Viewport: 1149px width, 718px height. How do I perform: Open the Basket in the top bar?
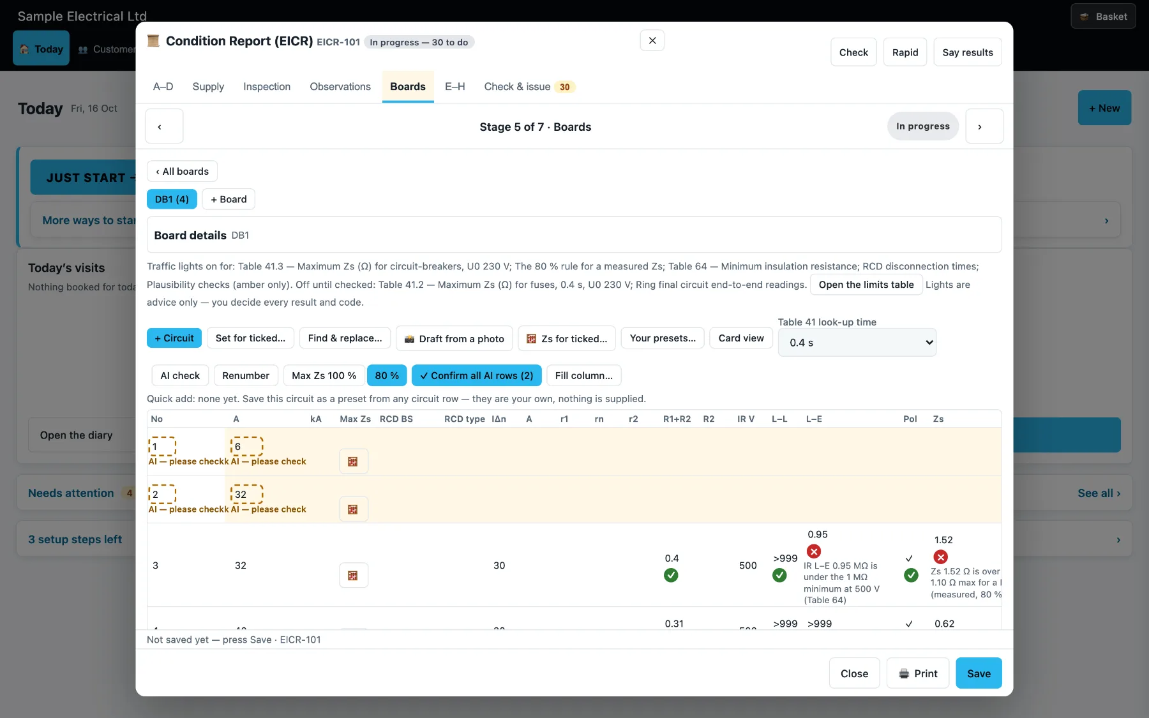pos(1103,17)
